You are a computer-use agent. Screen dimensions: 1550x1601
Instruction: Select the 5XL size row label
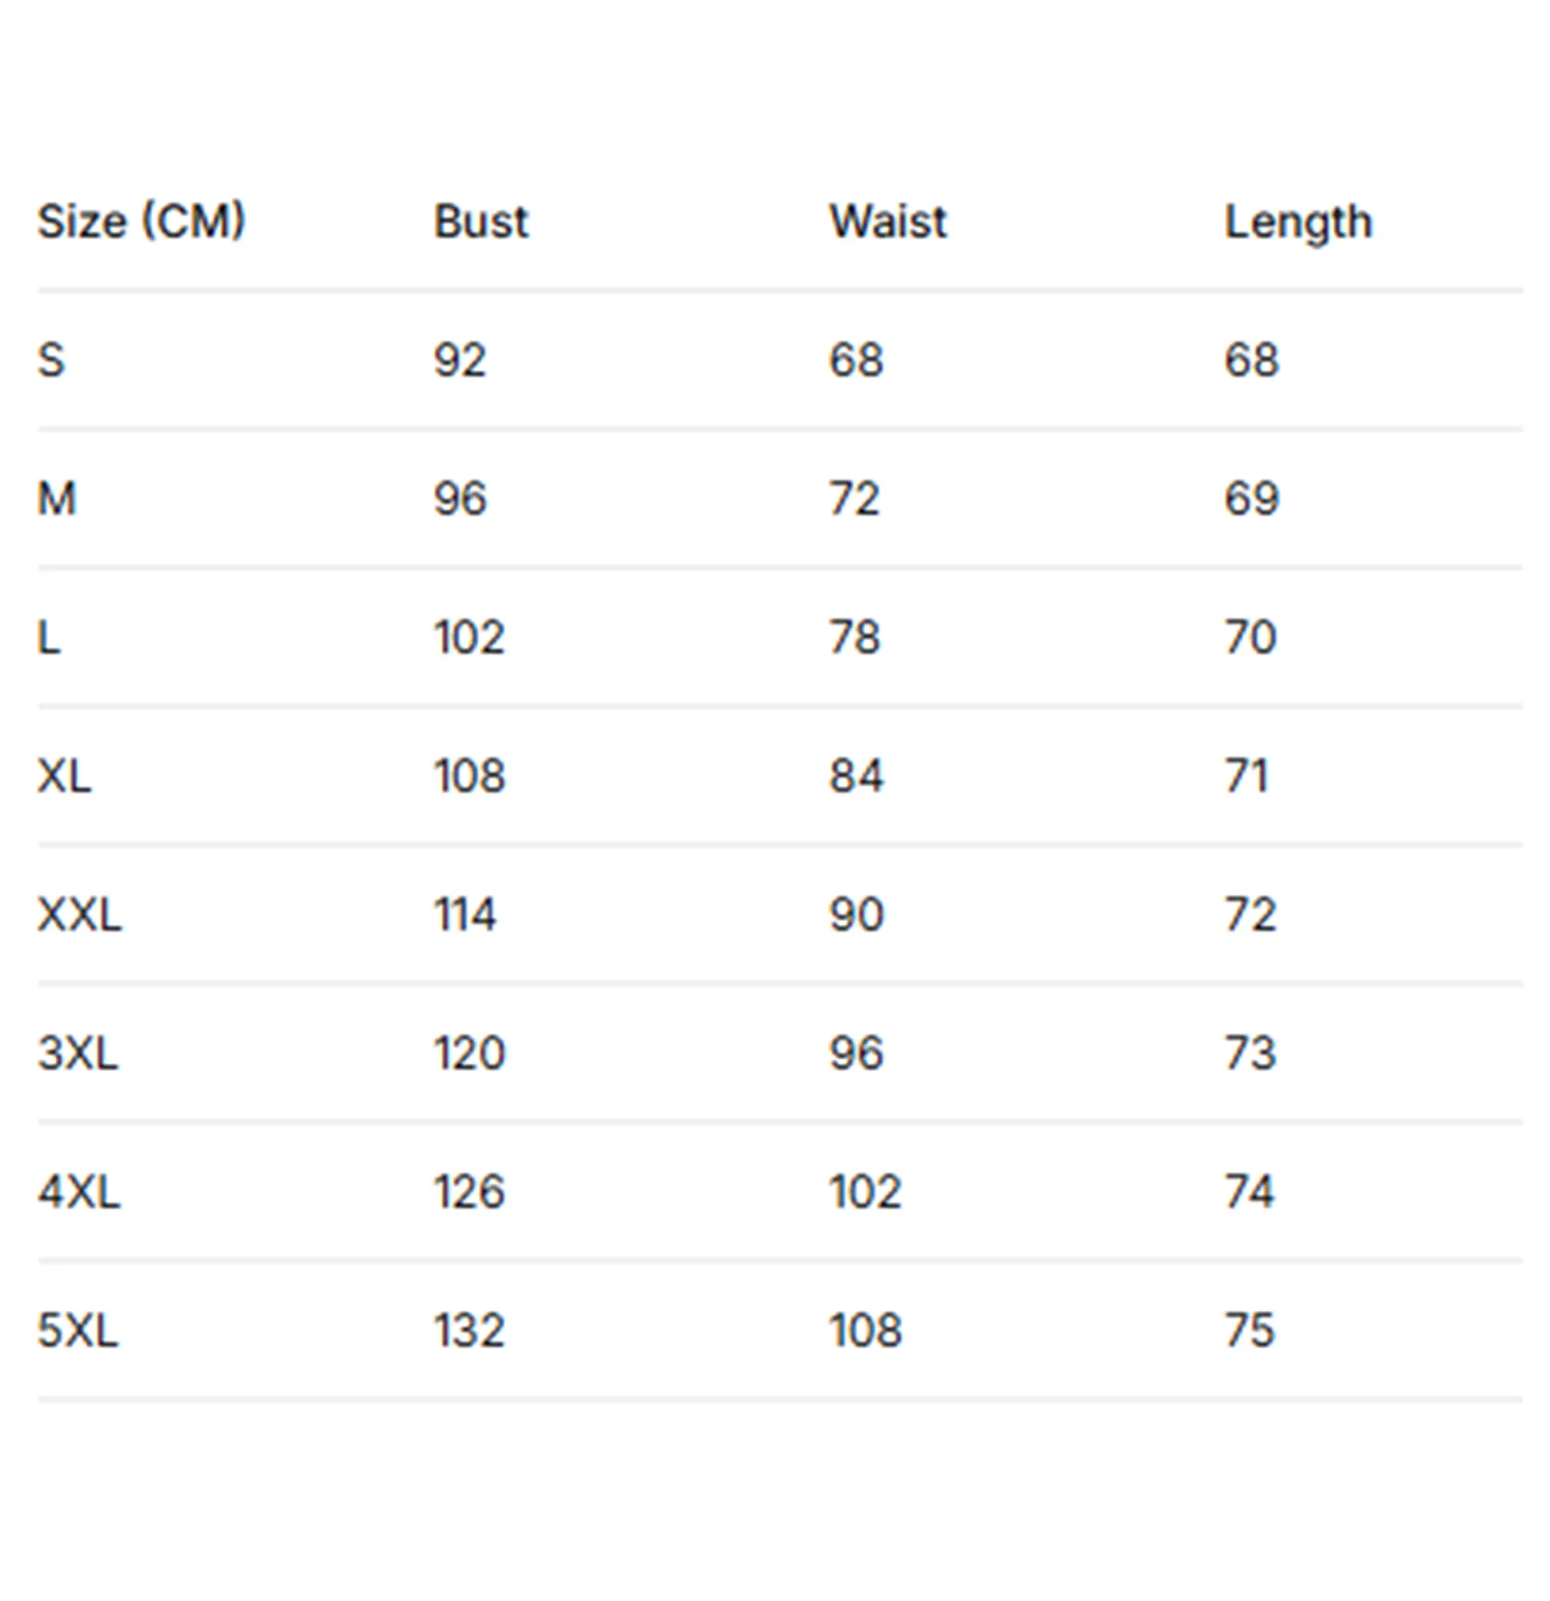click(78, 1331)
